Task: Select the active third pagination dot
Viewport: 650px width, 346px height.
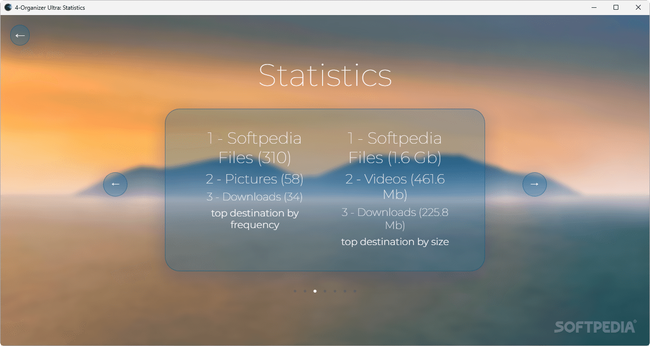Action: [315, 291]
